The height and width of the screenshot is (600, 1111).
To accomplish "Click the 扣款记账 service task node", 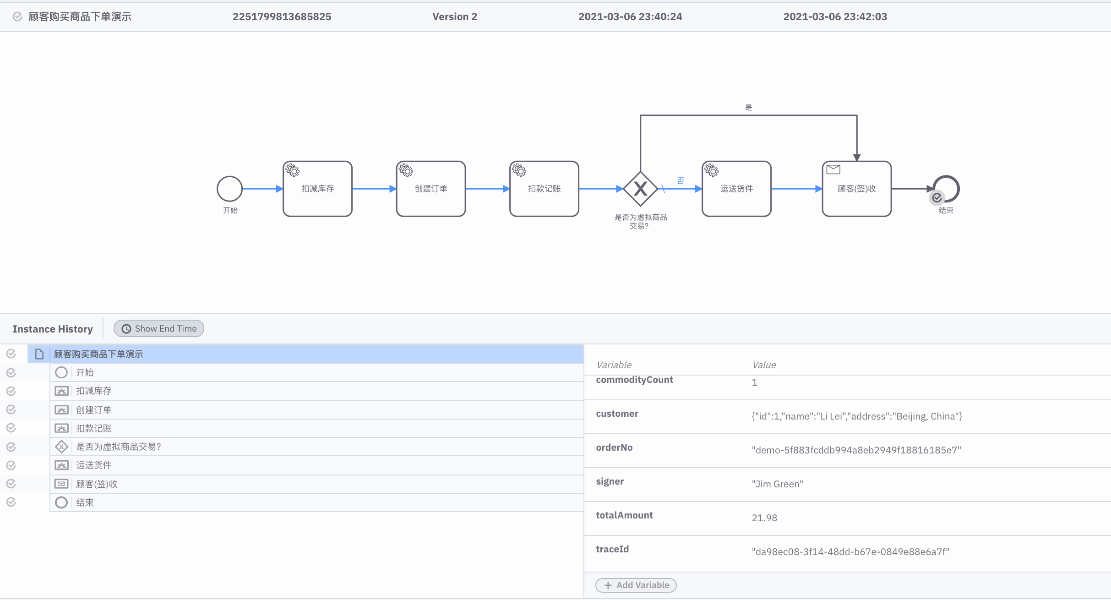I will tap(544, 189).
